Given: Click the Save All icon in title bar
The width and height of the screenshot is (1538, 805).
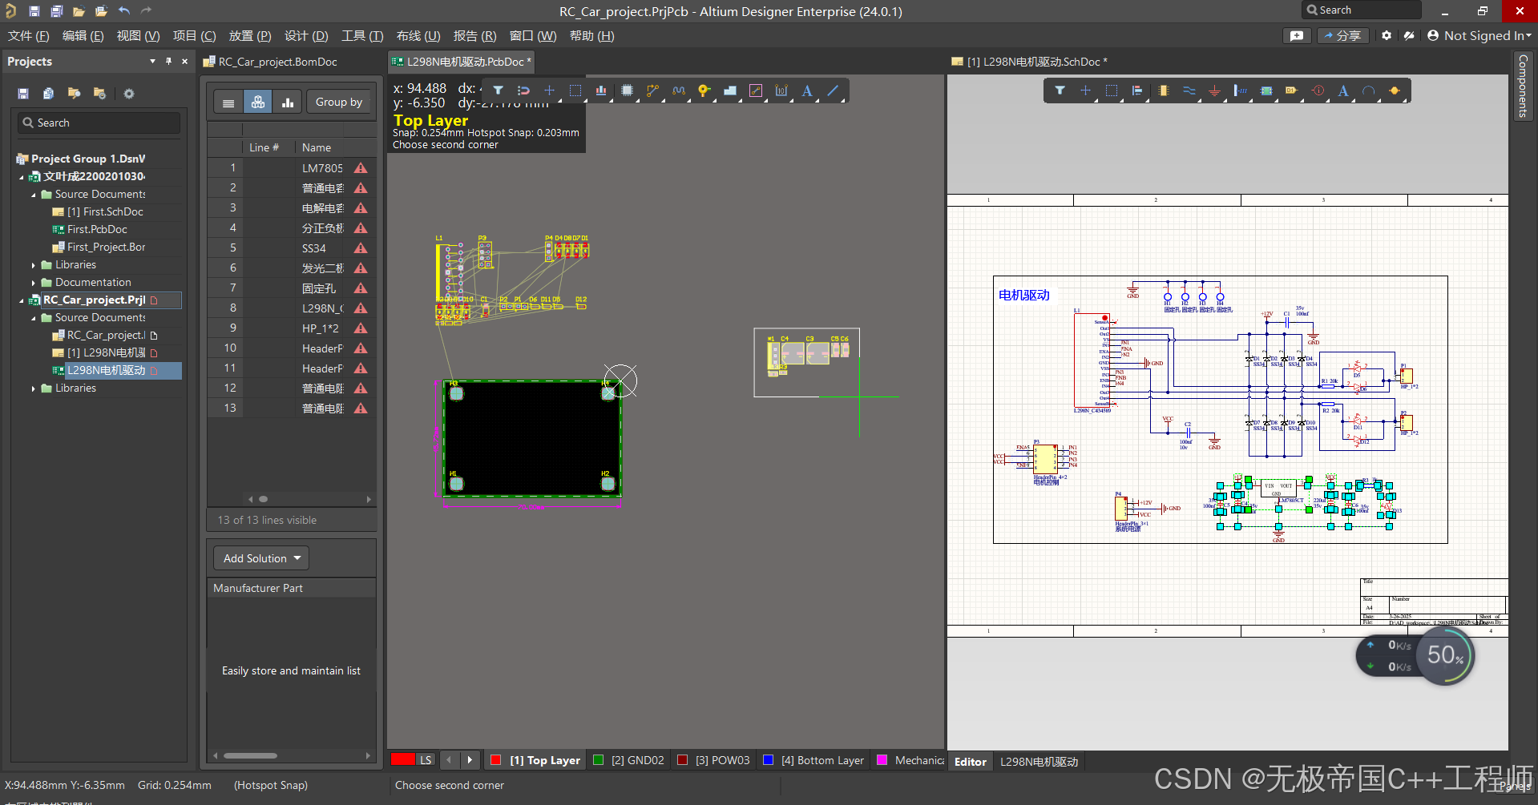Looking at the screenshot, I should [56, 11].
